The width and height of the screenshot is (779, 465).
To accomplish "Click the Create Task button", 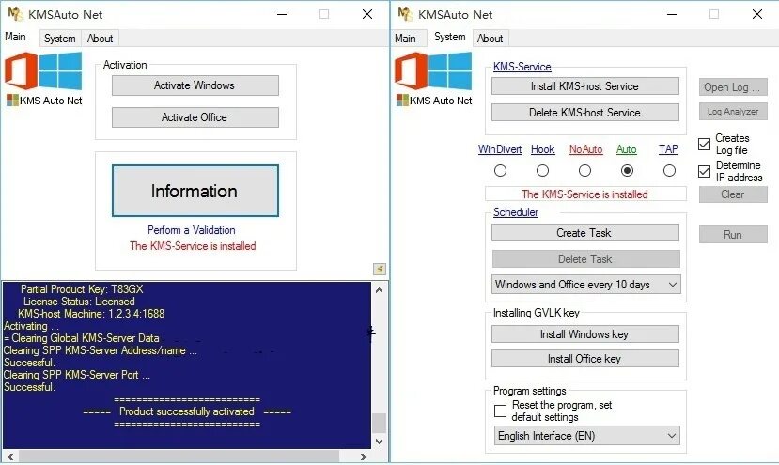I will pyautogui.click(x=585, y=233).
